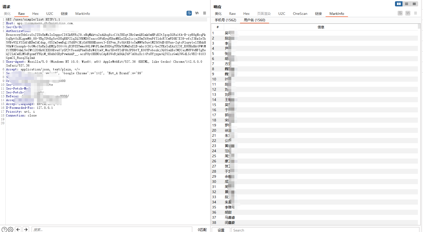
Task: Toggle the \n icon in response panel
Action: [408, 13]
